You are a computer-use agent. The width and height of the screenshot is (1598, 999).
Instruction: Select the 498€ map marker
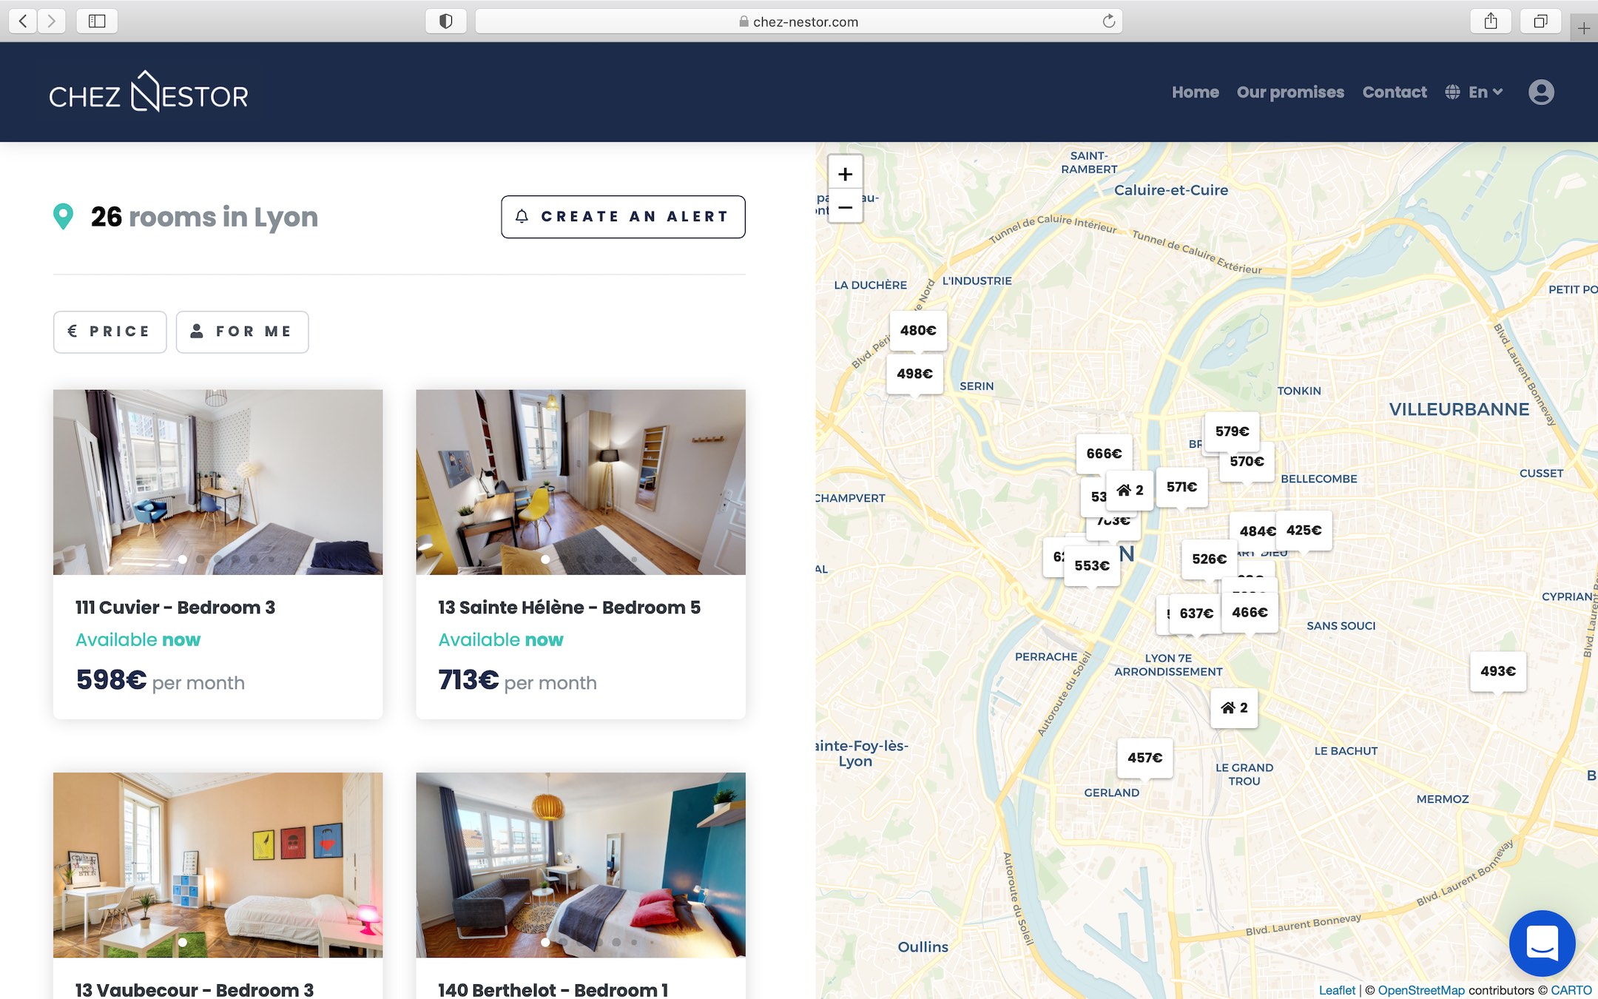pos(914,374)
